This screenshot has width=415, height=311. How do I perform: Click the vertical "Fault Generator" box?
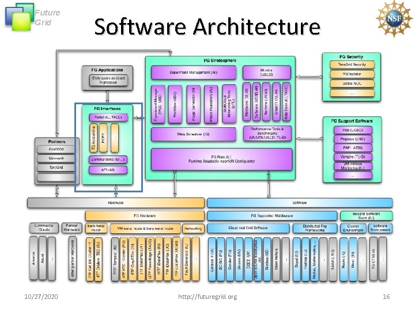[x=187, y=259]
